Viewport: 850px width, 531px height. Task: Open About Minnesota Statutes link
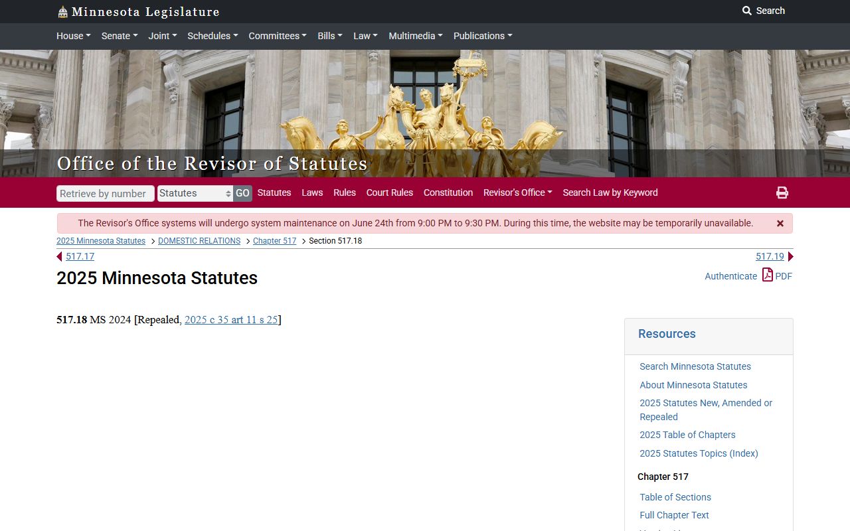pyautogui.click(x=693, y=385)
